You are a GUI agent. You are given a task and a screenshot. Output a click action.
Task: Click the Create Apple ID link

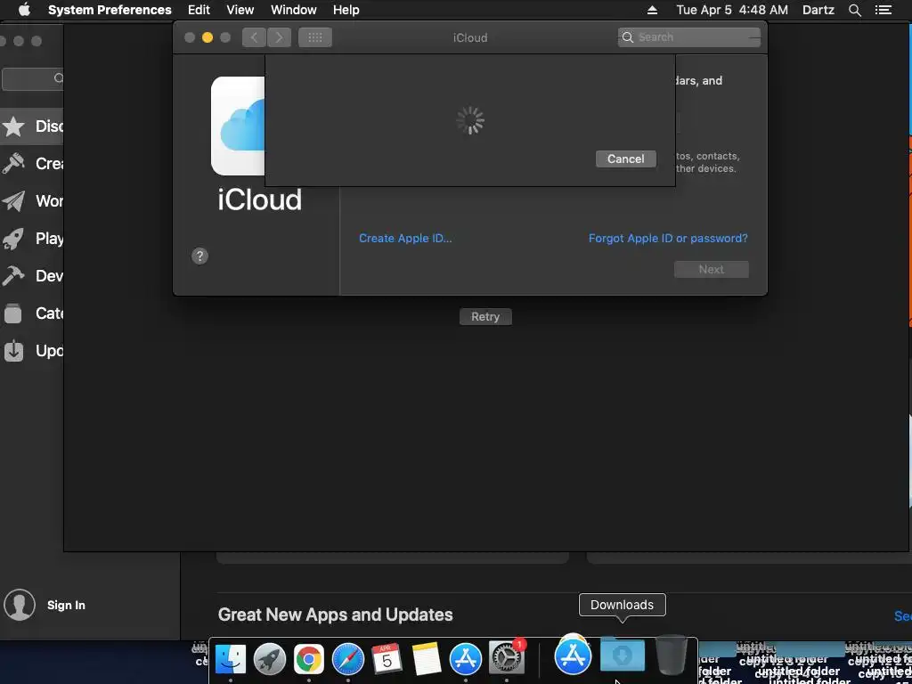pyautogui.click(x=405, y=238)
